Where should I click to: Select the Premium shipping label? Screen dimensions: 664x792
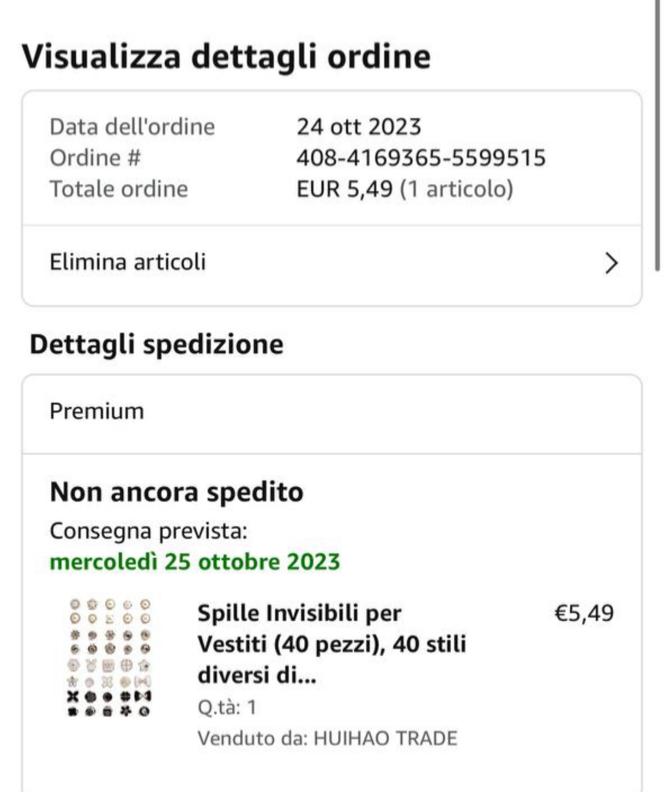point(97,412)
